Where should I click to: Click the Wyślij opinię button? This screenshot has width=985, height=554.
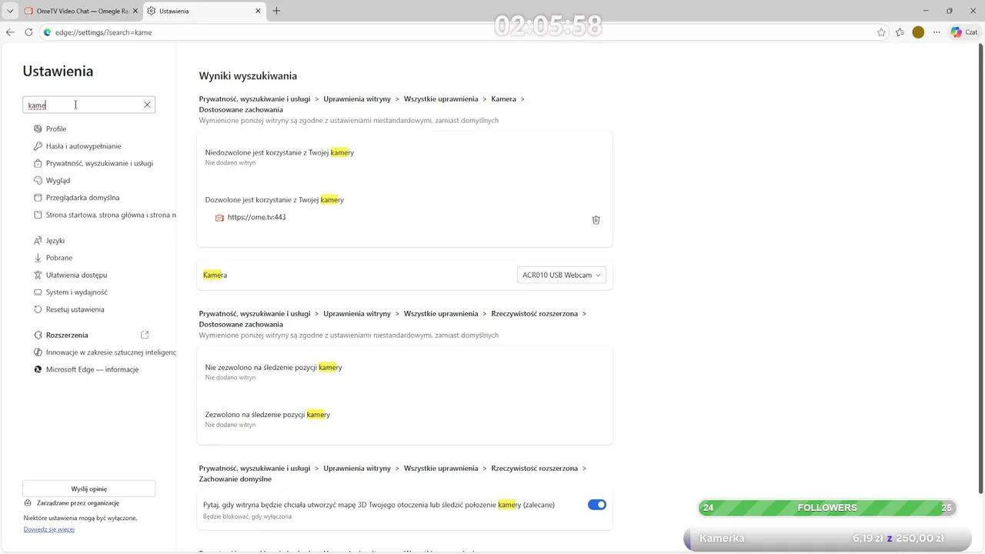tap(89, 489)
